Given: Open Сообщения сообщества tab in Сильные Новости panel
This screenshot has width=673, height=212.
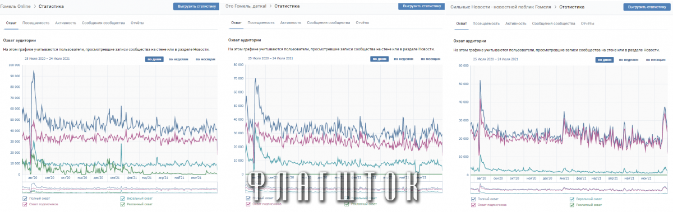Looking at the screenshot, I should [554, 23].
